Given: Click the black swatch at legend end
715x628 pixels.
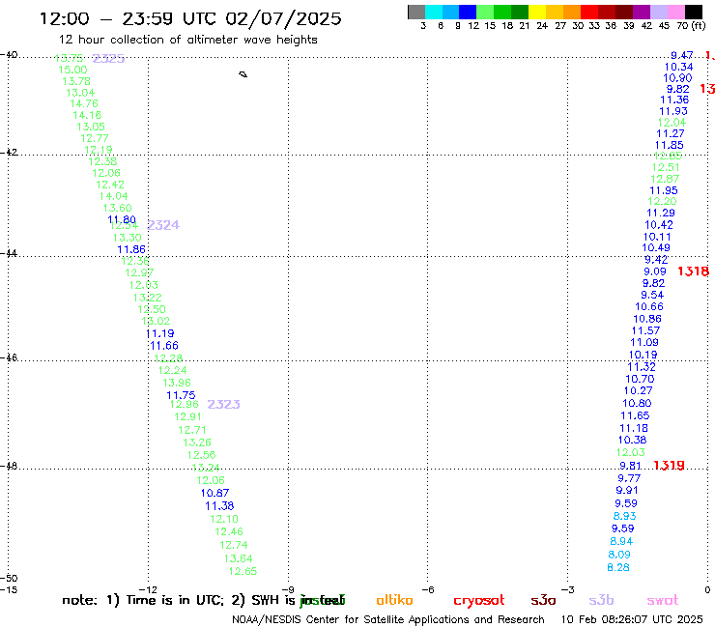Looking at the screenshot, I should click(694, 12).
